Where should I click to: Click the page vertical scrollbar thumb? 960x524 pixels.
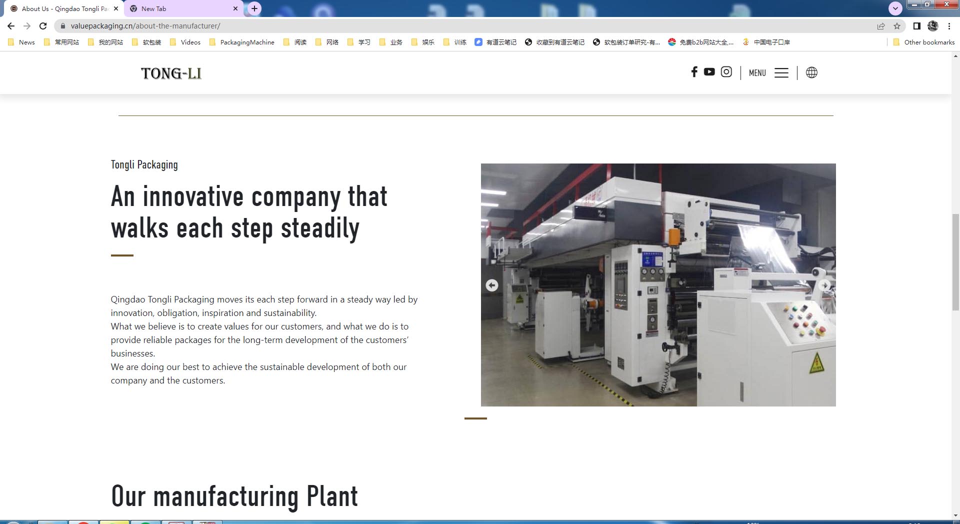pyautogui.click(x=955, y=262)
